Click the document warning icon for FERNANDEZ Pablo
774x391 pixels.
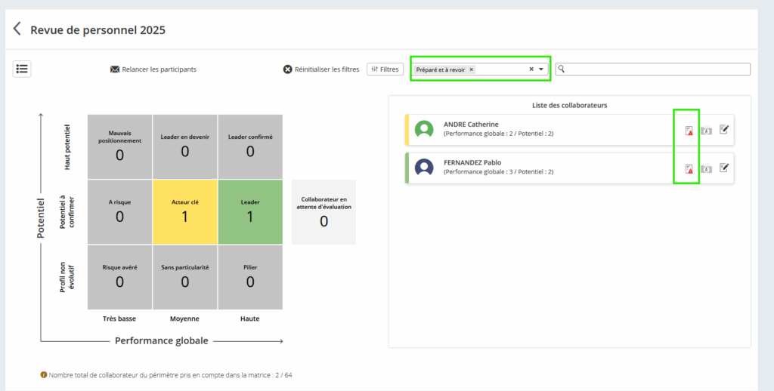pos(689,168)
